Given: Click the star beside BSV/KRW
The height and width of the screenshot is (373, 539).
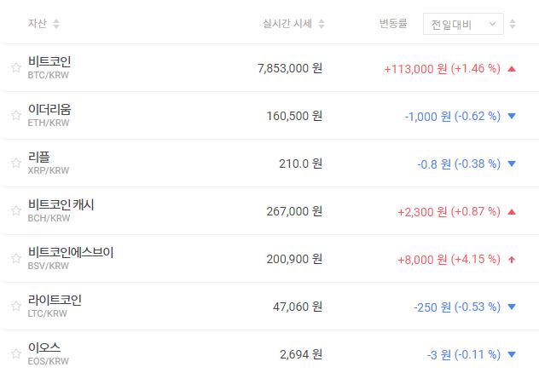Looking at the screenshot, I should [x=15, y=259].
